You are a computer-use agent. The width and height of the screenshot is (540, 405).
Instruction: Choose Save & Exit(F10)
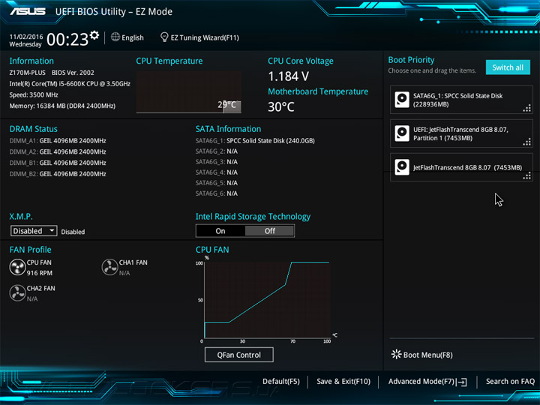tap(343, 382)
